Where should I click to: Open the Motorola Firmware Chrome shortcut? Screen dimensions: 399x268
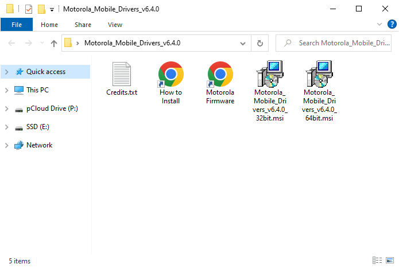coord(220,74)
